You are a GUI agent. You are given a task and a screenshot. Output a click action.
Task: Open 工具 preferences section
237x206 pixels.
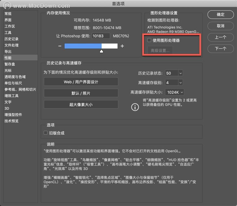pyautogui.click(x=8, y=33)
